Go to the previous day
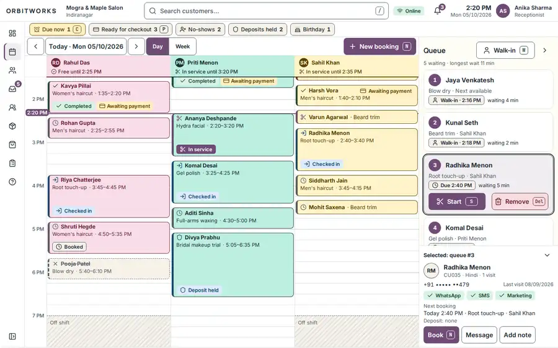Screen dimensions: 558x348 tap(35, 46)
